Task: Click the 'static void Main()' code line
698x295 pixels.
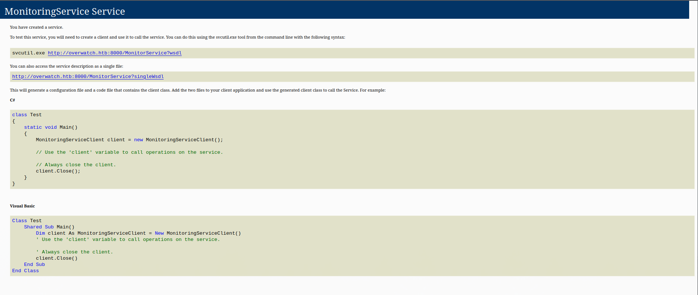Action: pyautogui.click(x=51, y=127)
